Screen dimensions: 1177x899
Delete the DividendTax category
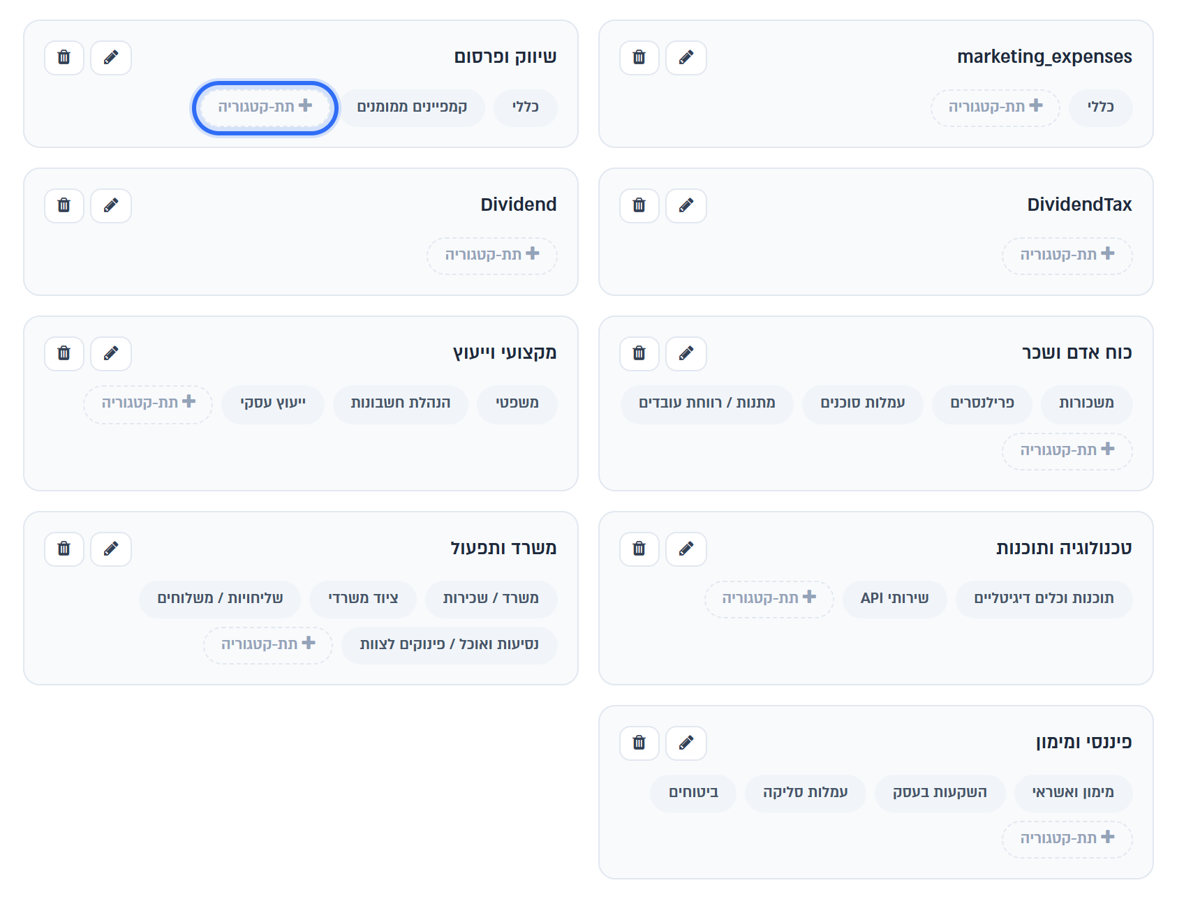[x=639, y=205]
